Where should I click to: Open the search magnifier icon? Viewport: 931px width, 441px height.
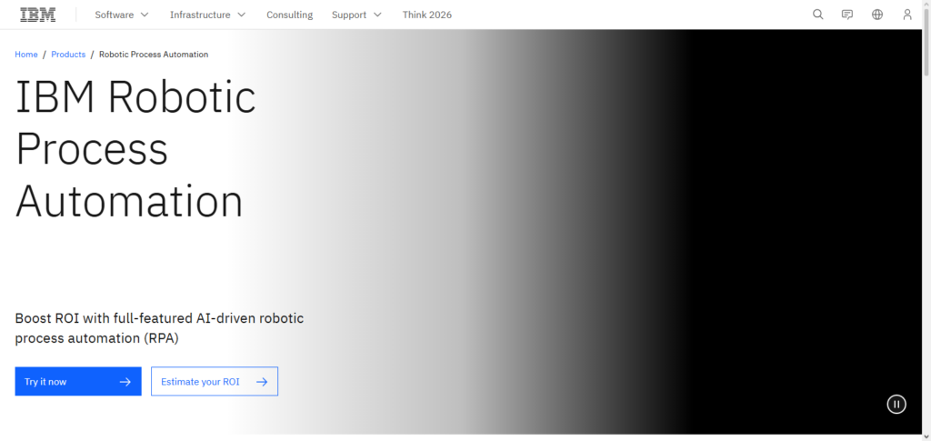(817, 15)
